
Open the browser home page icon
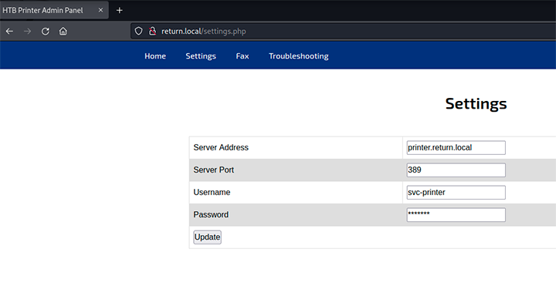click(63, 31)
